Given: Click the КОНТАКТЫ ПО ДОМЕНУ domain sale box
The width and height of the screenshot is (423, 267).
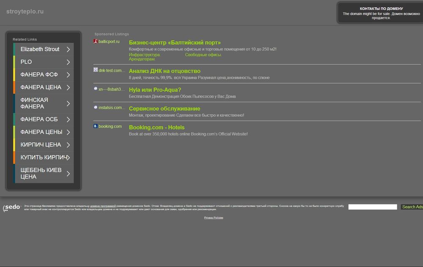Looking at the screenshot, I should point(381,13).
